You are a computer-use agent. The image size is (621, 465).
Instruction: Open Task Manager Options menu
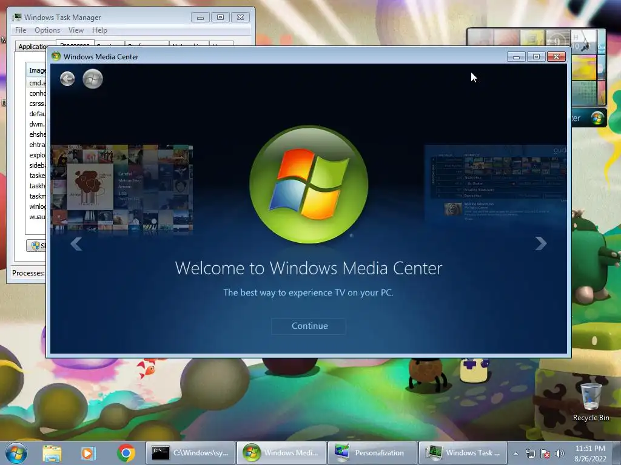coord(47,30)
